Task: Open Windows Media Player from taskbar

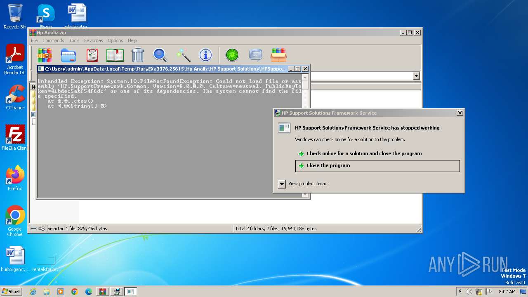Action: click(x=61, y=292)
